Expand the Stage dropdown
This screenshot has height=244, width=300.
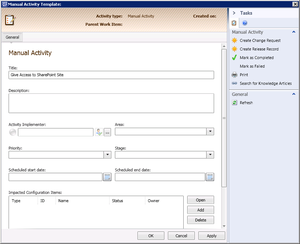point(210,155)
